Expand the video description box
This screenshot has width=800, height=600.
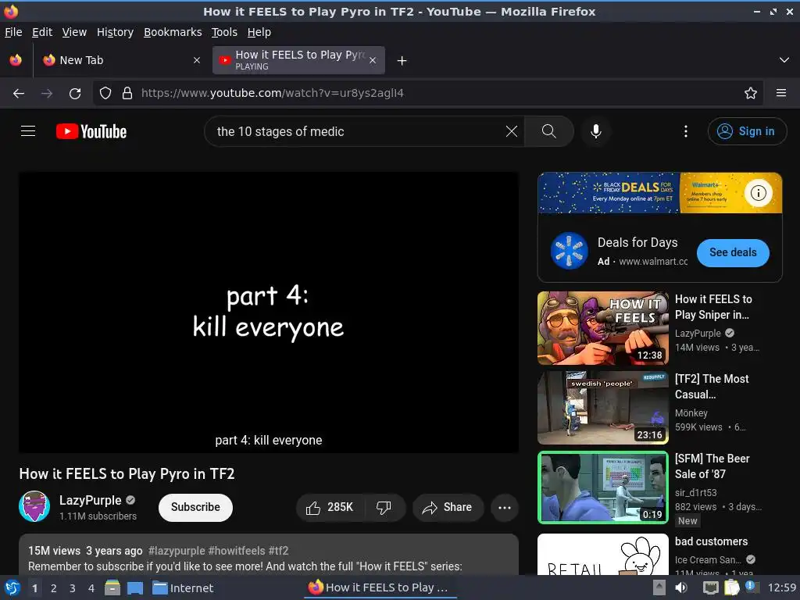(x=269, y=555)
